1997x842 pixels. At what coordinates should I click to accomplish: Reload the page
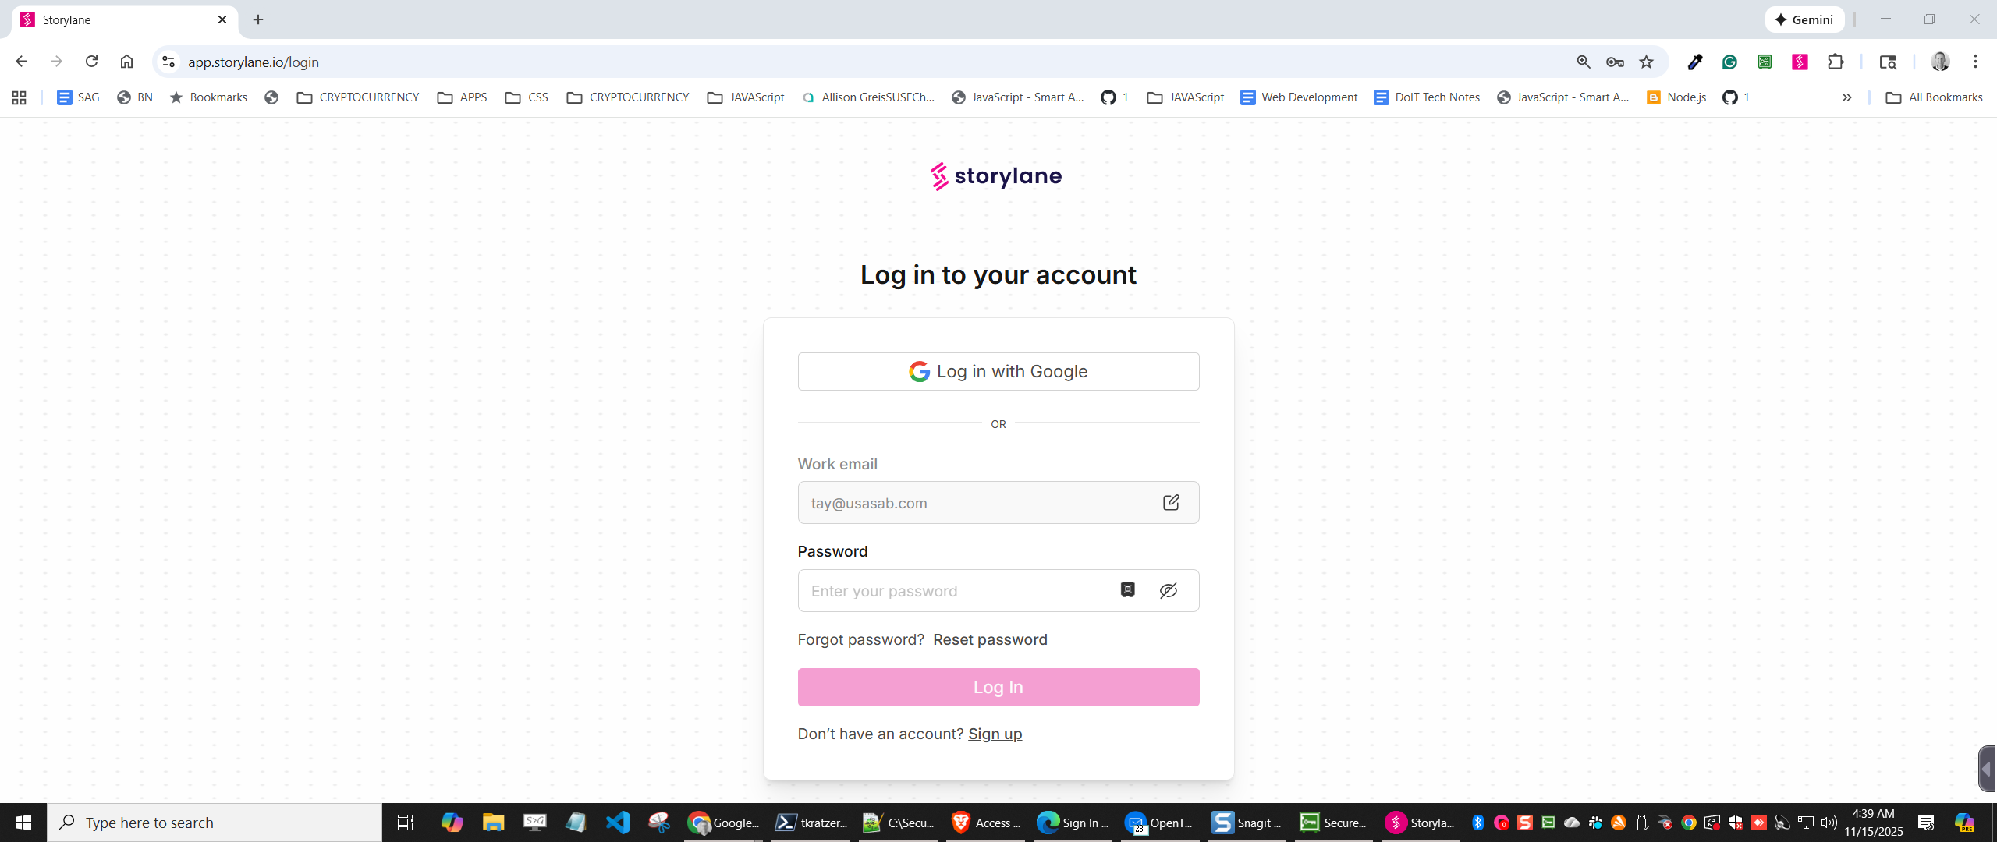pos(91,62)
